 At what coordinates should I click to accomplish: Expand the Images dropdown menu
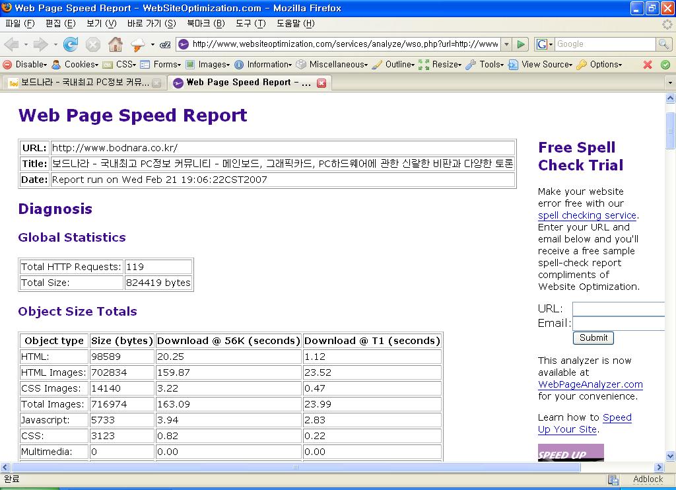click(208, 65)
